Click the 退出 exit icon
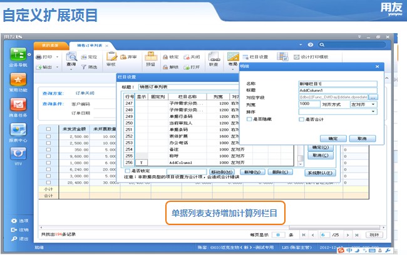 pyautogui.click(x=14, y=239)
